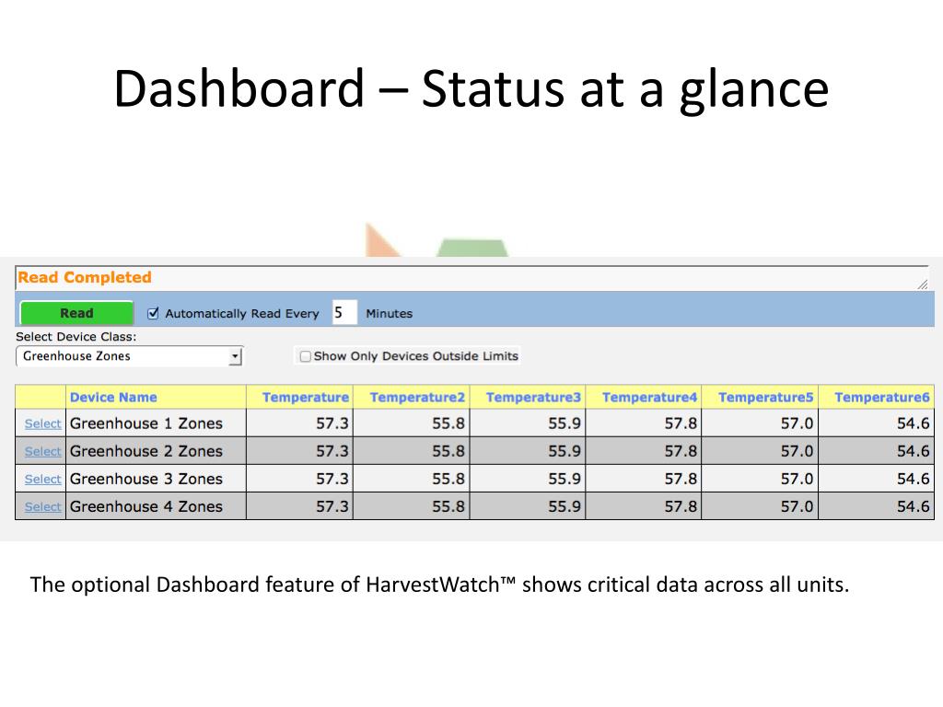The width and height of the screenshot is (943, 707).
Task: Click 54.6 in Greenhouse 2 Zones row
Action: point(913,451)
